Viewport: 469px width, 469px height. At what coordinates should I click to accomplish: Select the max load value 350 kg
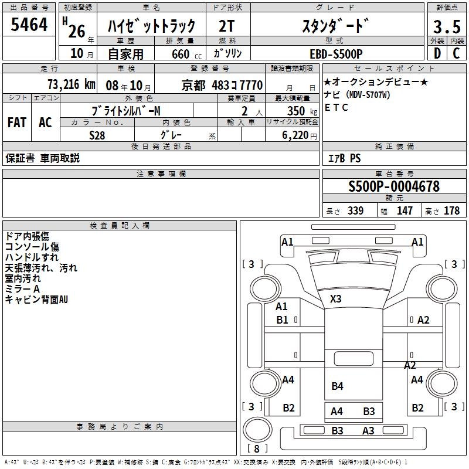[x=302, y=111]
